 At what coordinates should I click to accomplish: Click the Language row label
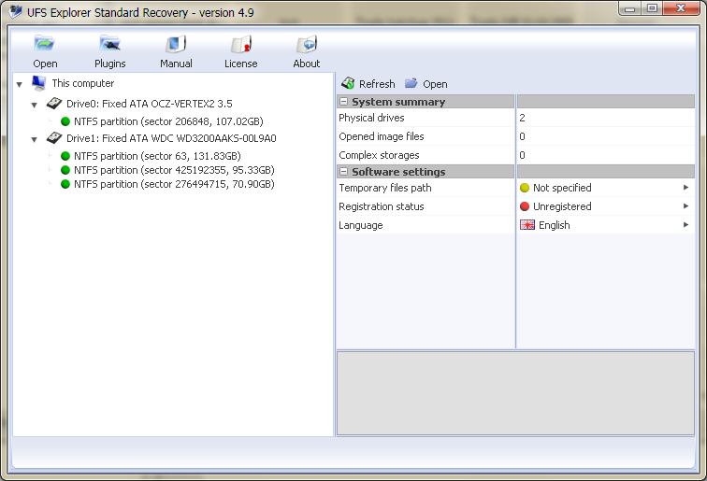[x=361, y=225]
